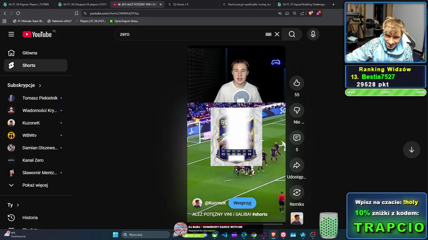Screen dimensions: 428x240
Task: Open Visual Studio Code from taskbar
Action: point(224,235)
